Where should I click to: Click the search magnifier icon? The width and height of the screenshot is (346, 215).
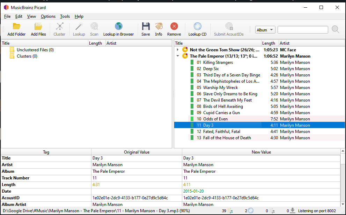336,29
